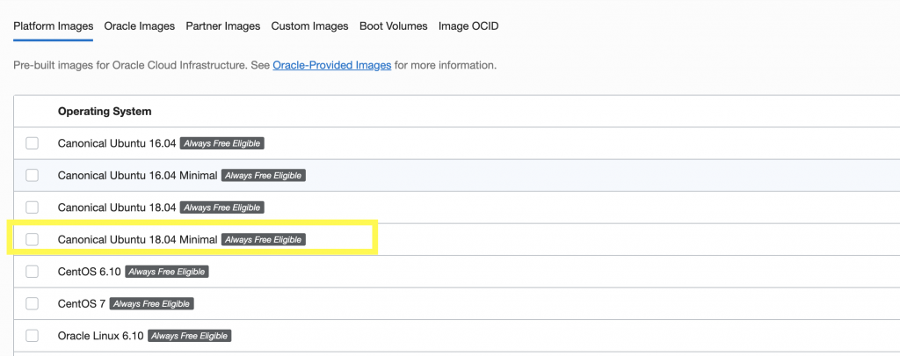Open the Boot Volumes tab
The image size is (900, 356).
click(x=393, y=26)
